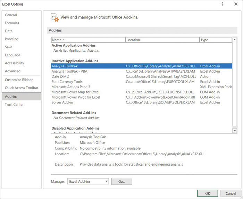
Task: Click the No compatibility information available text
Action: [110, 148]
